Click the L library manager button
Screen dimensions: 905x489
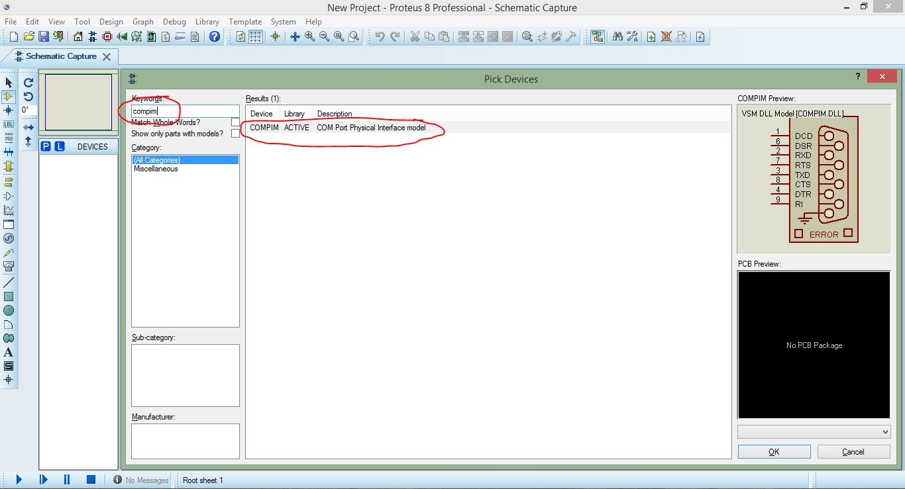coord(60,146)
